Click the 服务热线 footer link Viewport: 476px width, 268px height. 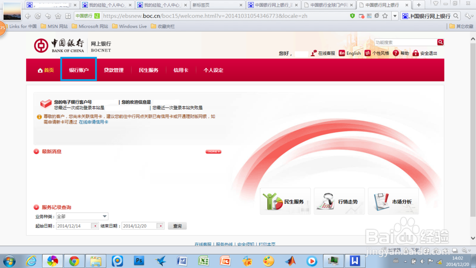[224, 244]
